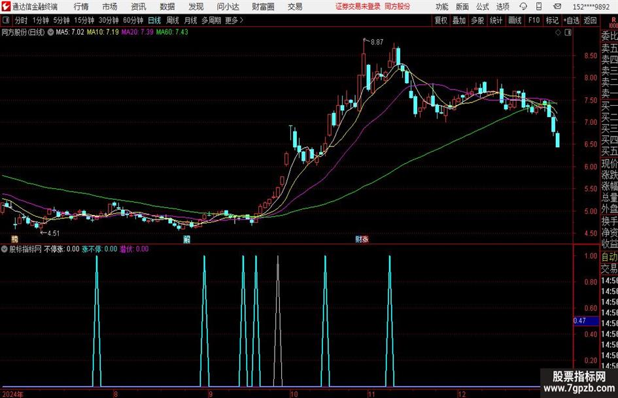Click the 4.51 low price label
Viewport: 618px width, 398px height.
point(53,233)
